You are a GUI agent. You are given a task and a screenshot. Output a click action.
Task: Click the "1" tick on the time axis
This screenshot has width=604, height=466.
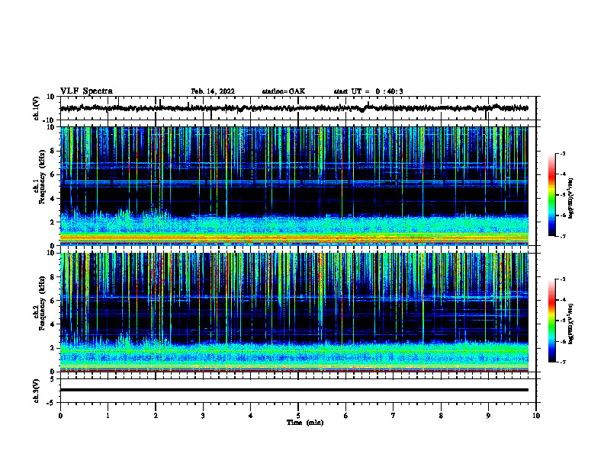pos(108,416)
